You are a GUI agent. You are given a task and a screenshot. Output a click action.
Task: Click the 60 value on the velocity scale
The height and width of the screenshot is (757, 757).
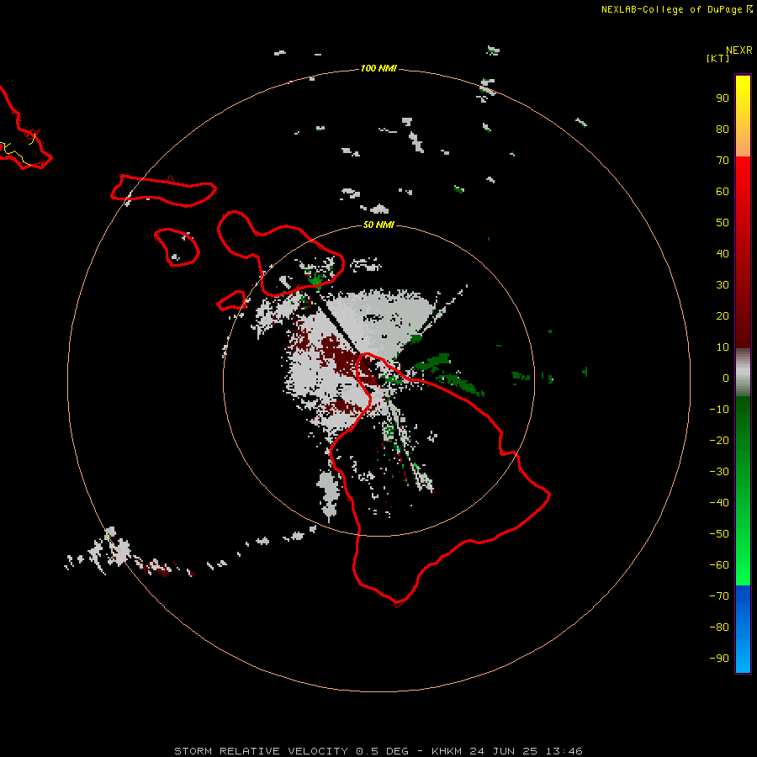(x=723, y=192)
